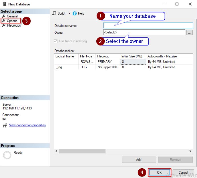Open the Help icon in toolbar
Viewport: 197px width, 178px height.
[x=75, y=13]
